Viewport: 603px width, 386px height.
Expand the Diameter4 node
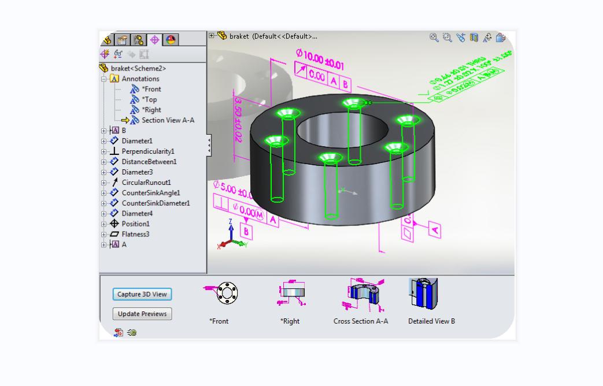click(x=104, y=214)
